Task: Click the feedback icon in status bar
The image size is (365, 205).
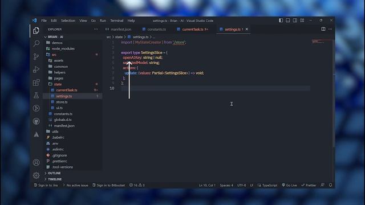Action: 322,185
